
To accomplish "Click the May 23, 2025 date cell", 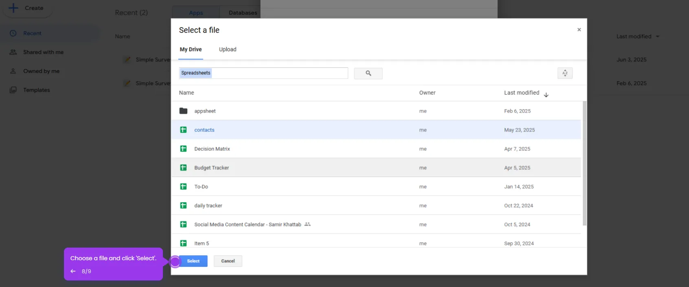I will (520, 130).
